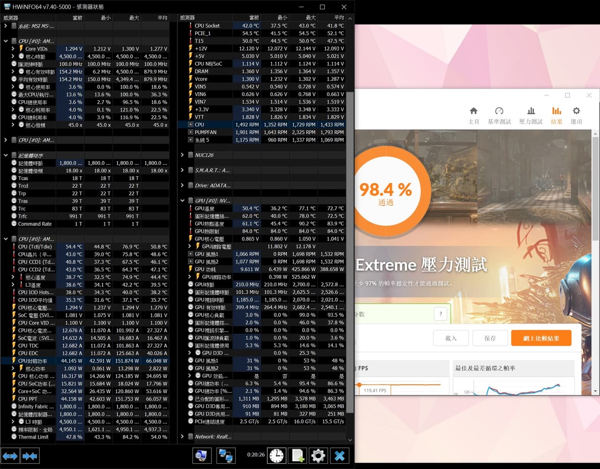This screenshot has width=600, height=469.
Task: Collapse the GPU [#0] NVIDIA sensor group
Action: [x=182, y=201]
